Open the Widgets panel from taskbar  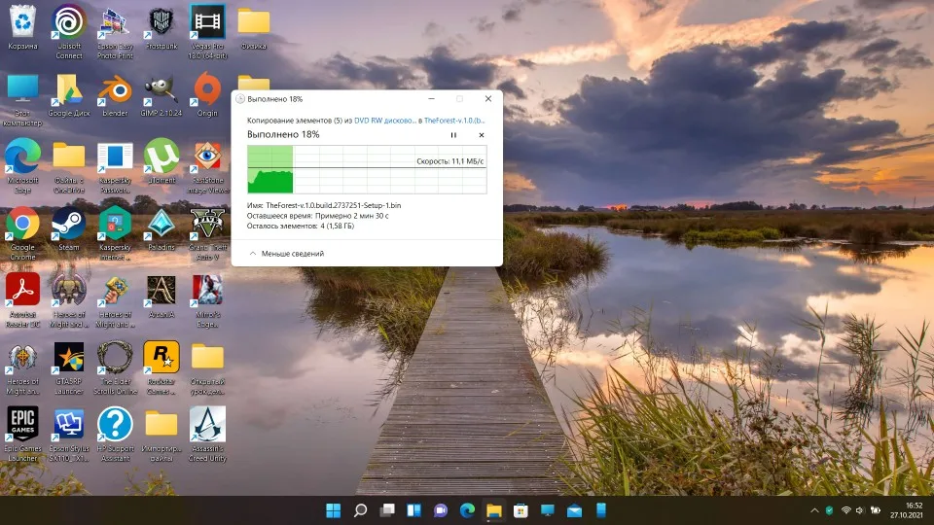tap(414, 510)
